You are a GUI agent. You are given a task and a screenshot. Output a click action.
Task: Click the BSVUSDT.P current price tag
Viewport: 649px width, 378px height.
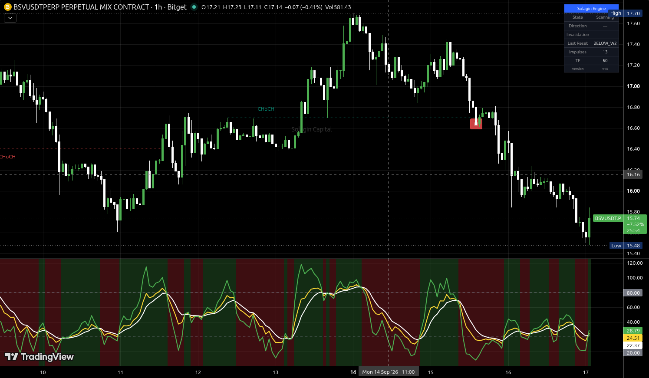[x=608, y=218]
